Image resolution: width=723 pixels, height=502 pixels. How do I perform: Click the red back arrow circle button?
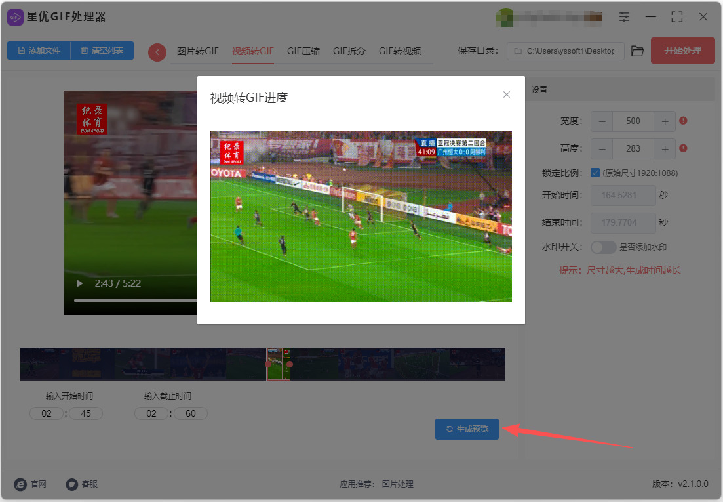(157, 52)
